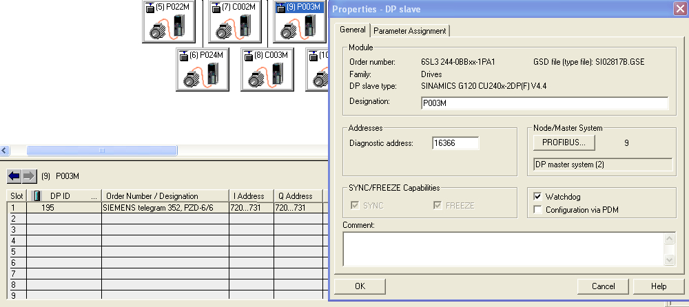
Task: Click the Diagnostic address field 16366
Action: point(455,143)
